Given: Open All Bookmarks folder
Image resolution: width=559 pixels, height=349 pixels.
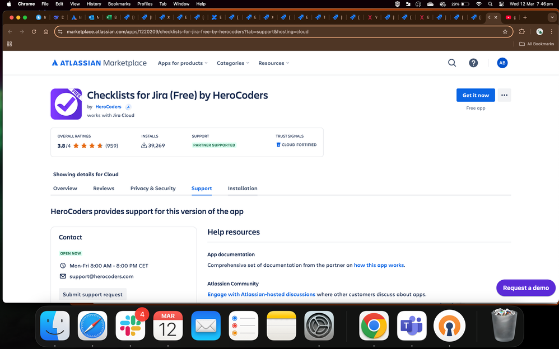Looking at the screenshot, I should [537, 44].
